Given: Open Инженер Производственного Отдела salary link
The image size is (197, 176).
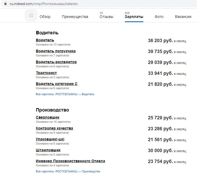Looking at the screenshot, I should [70, 161].
